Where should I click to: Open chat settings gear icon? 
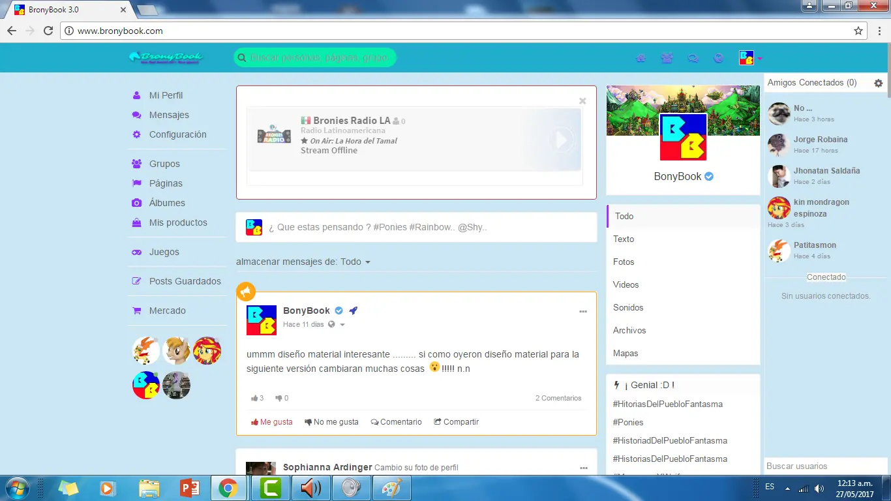[879, 83]
